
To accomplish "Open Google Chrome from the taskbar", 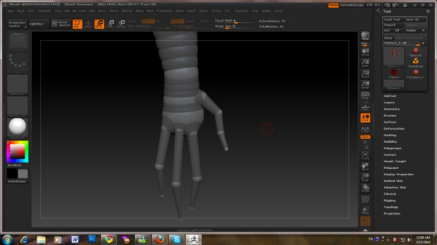I will click(x=109, y=239).
